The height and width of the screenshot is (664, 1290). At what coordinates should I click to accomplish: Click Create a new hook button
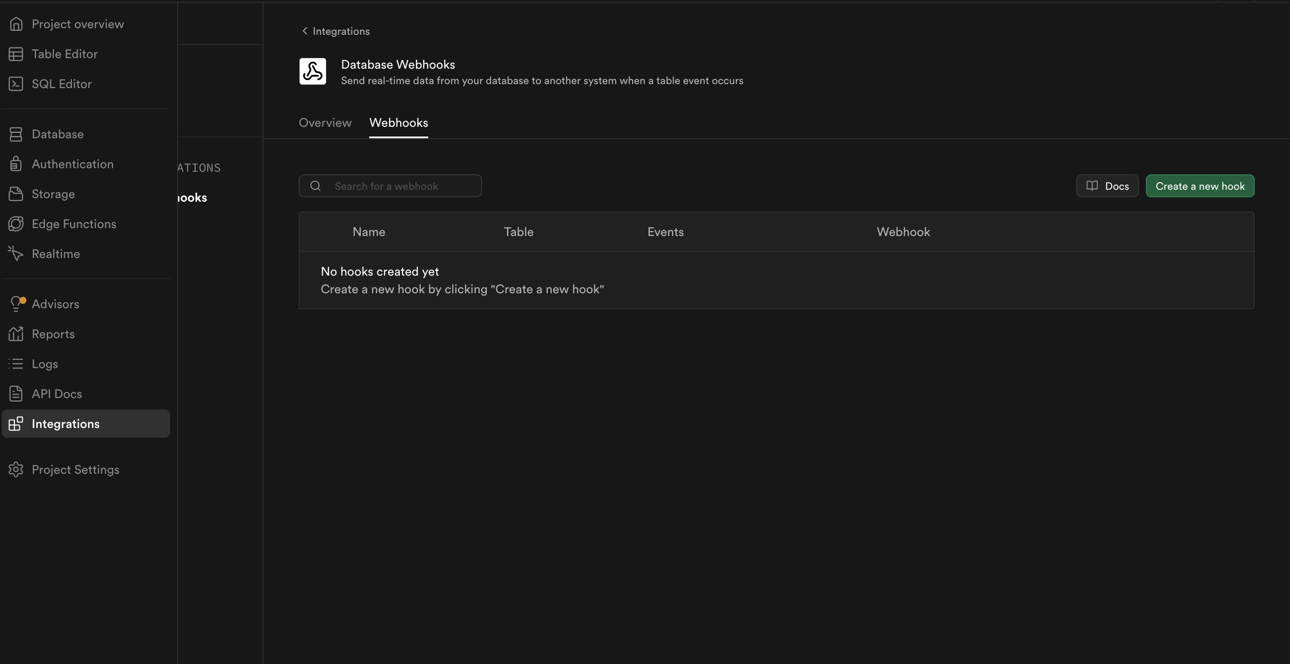click(1200, 186)
